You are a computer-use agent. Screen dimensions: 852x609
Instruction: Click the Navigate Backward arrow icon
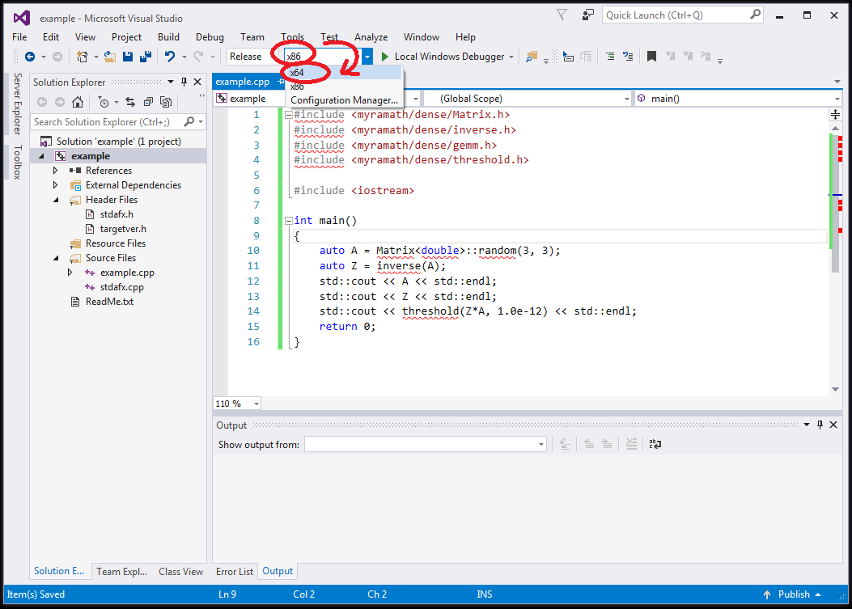coord(30,57)
